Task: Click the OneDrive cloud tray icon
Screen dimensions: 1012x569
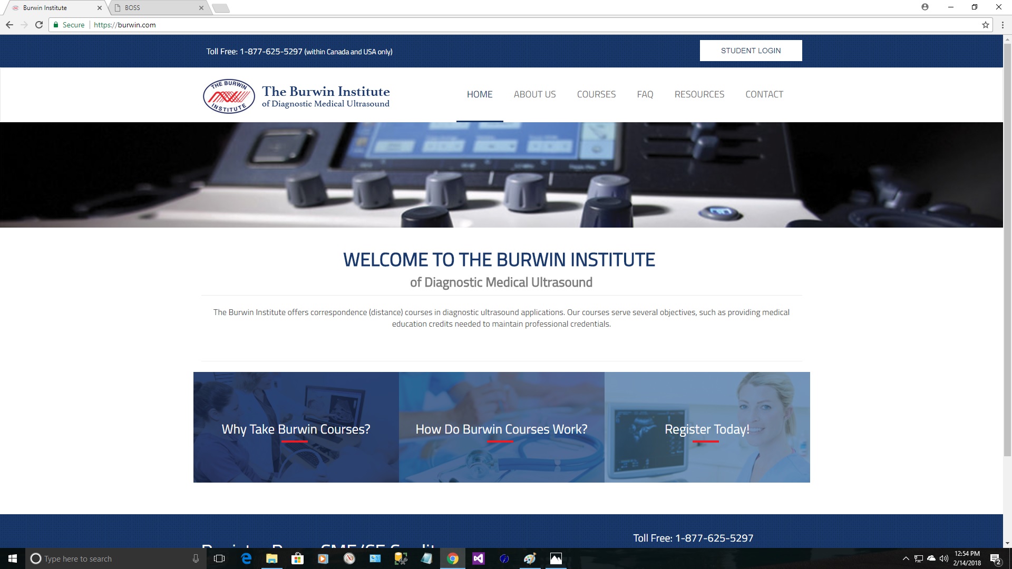Action: [x=931, y=558]
